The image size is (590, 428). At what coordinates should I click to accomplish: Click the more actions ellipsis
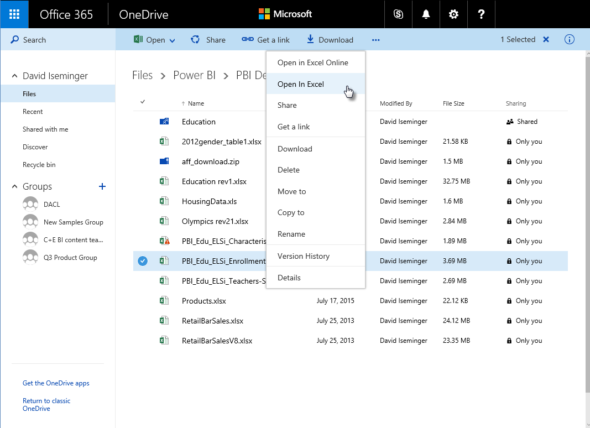coord(375,40)
